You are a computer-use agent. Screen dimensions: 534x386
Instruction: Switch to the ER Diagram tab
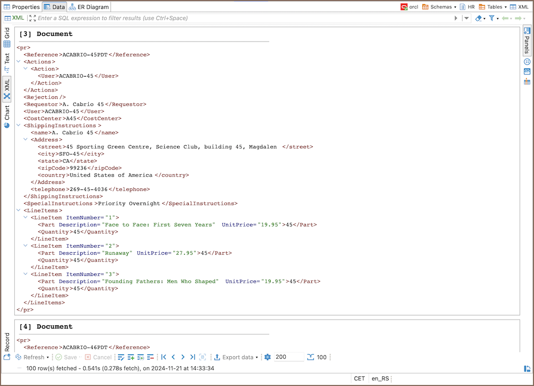tap(90, 7)
